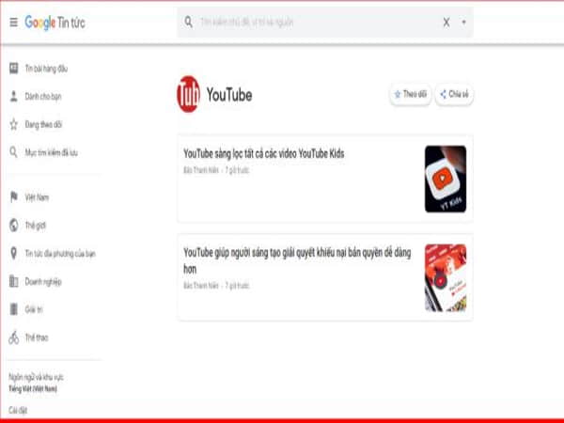Click the Đang theo dõi star icon
564x423 pixels.
[x=14, y=124]
